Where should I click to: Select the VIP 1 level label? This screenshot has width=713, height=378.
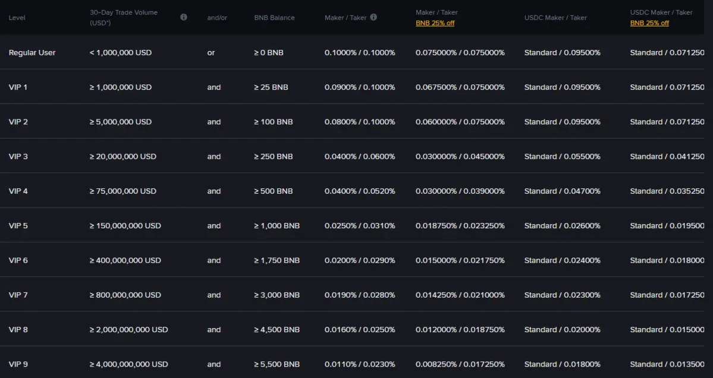tap(18, 87)
